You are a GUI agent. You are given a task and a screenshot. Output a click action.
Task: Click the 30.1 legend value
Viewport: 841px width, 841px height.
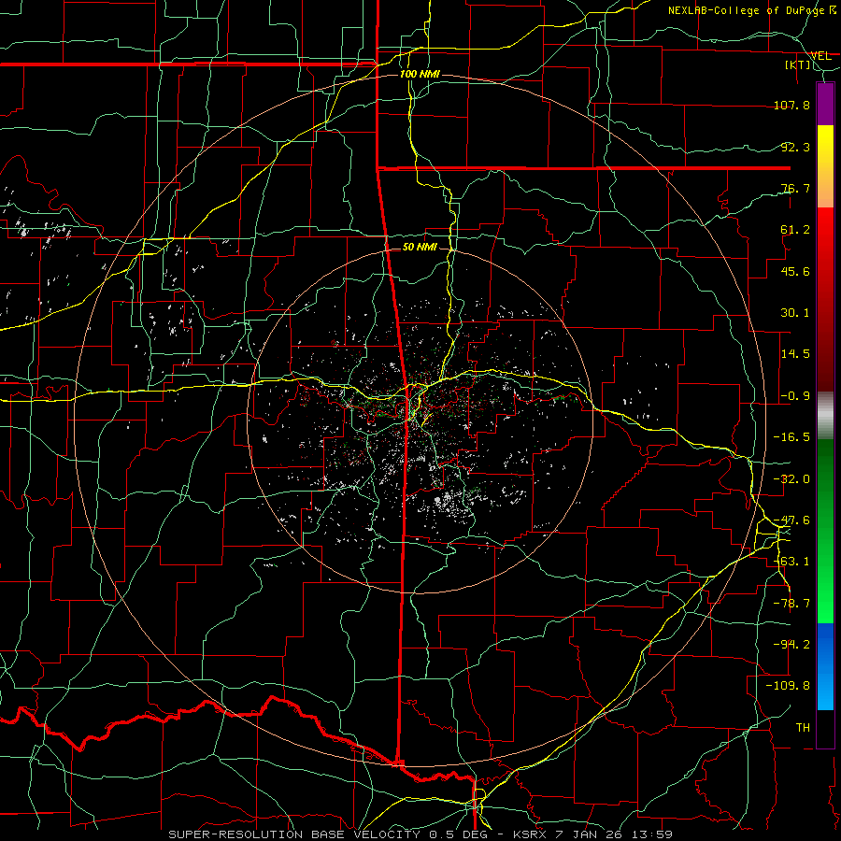tap(795, 313)
